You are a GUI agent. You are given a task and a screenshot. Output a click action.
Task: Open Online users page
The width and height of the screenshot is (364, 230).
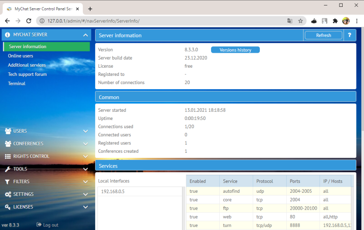(x=20, y=56)
